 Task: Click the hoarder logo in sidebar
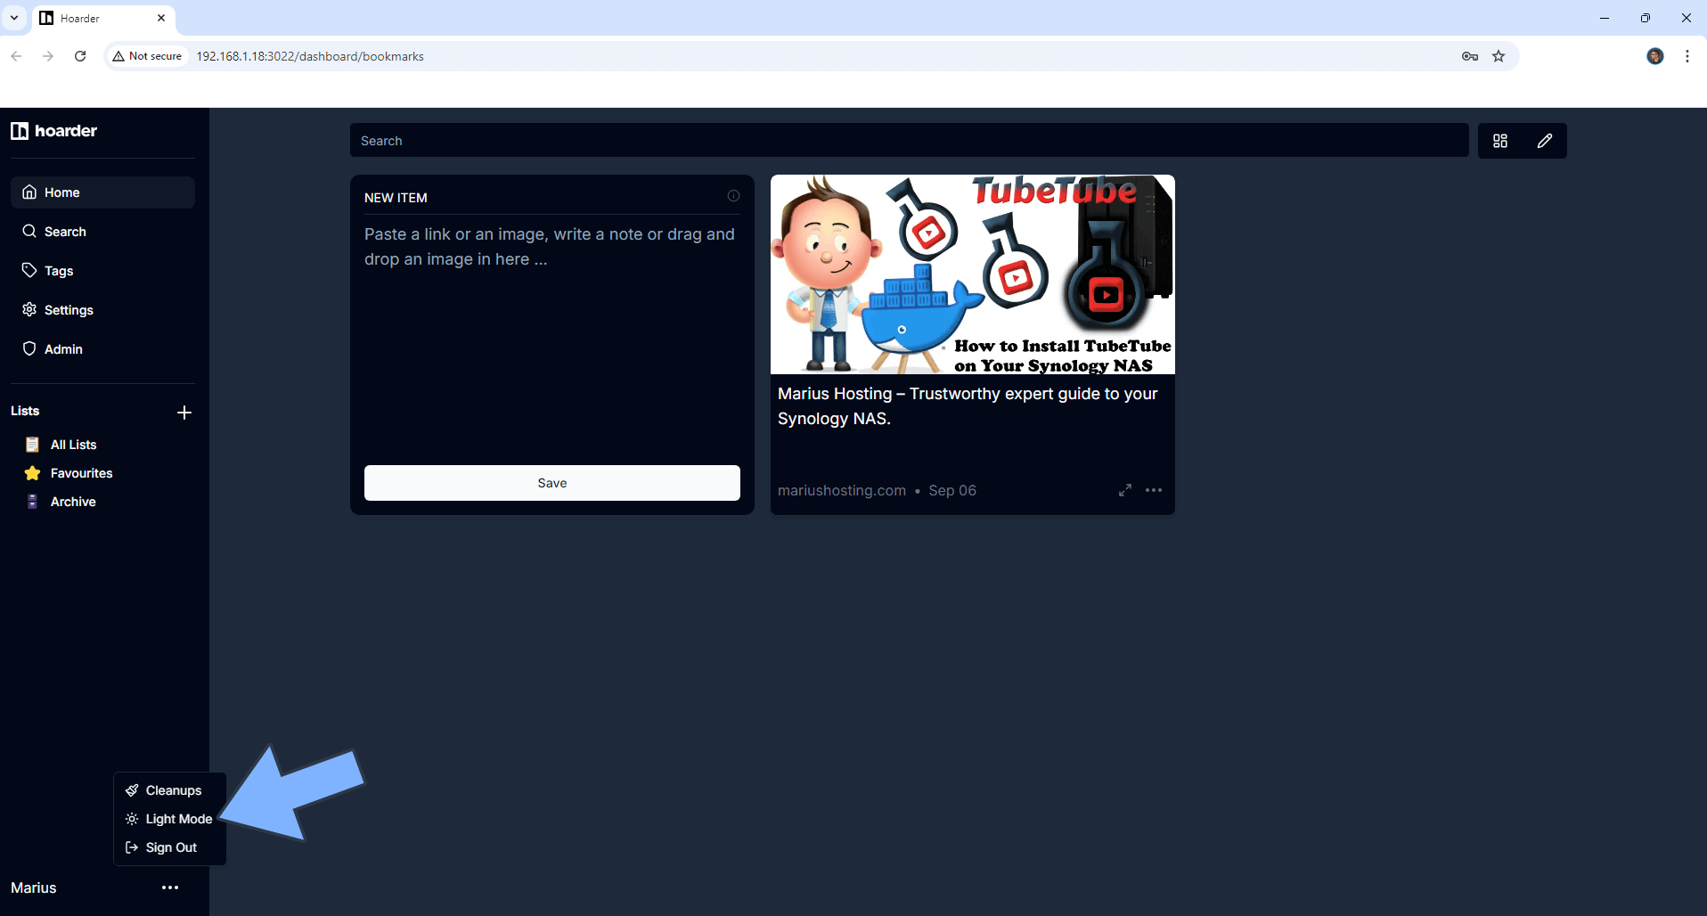pyautogui.click(x=53, y=131)
